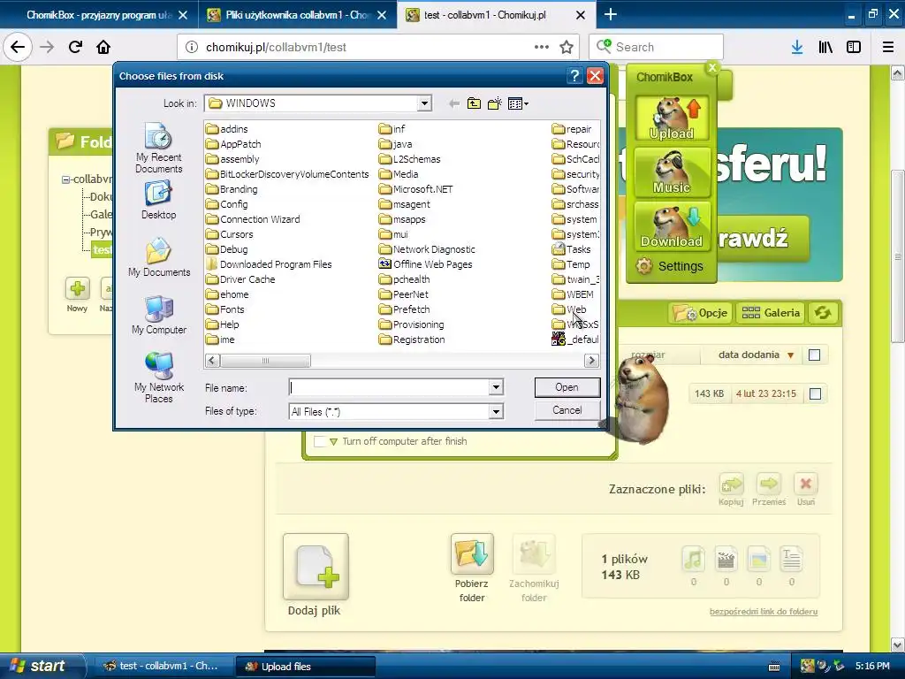Screen dimensions: 905x679
Task: Click the File name input field
Action: pyautogui.click(x=389, y=387)
